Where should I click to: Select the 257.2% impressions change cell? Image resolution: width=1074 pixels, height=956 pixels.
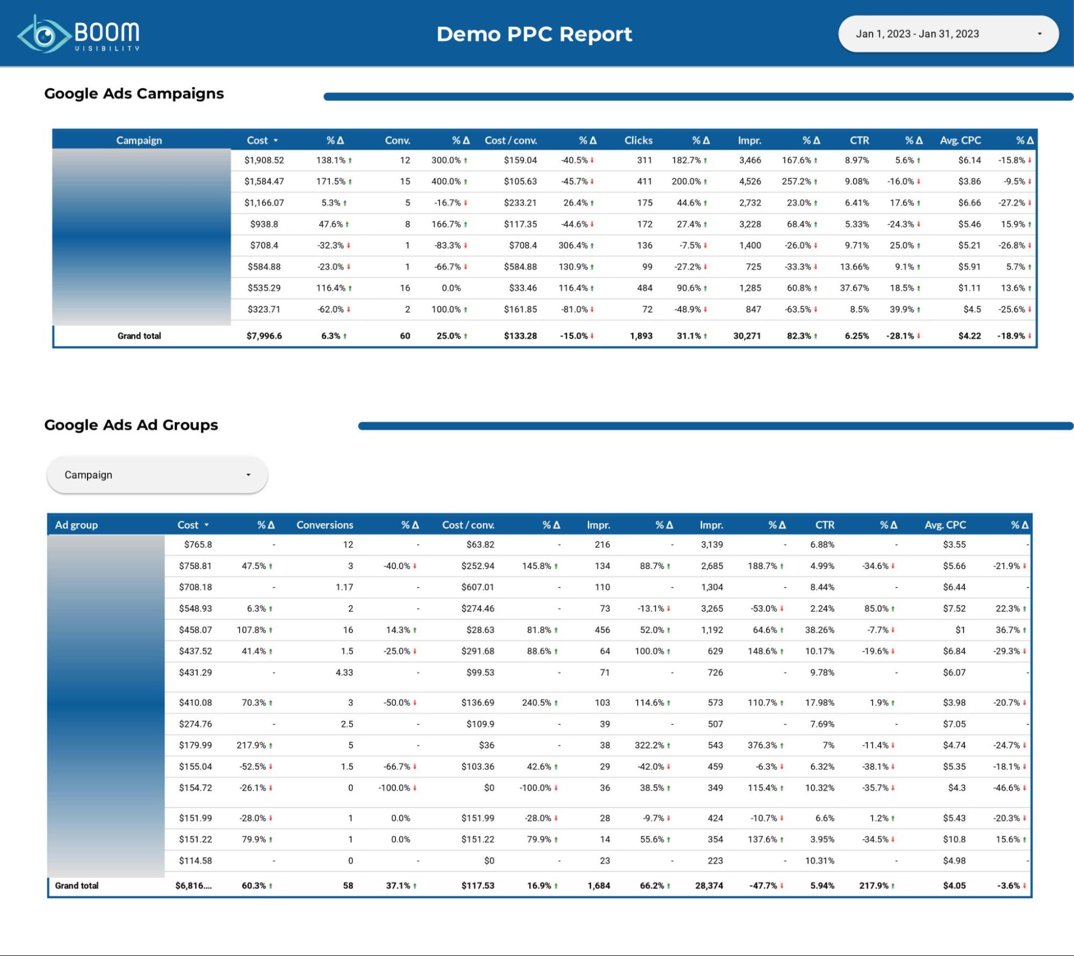[799, 182]
